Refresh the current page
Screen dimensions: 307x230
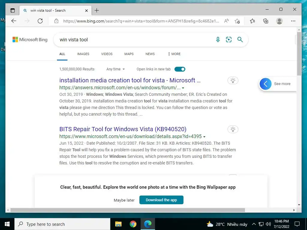40,21
